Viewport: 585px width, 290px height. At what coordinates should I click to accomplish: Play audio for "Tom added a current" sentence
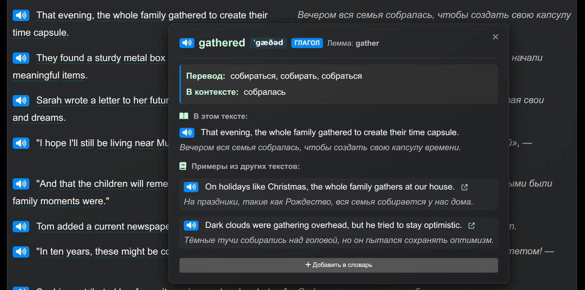20,227
